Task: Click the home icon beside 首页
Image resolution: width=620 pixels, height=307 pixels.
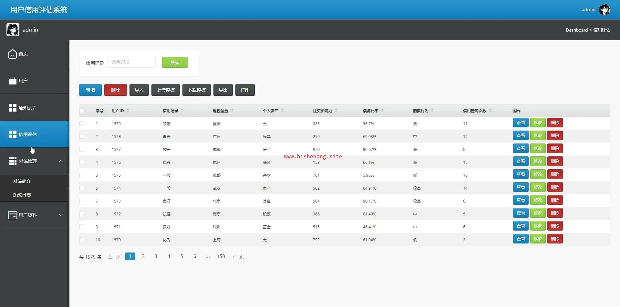Action: pos(12,54)
